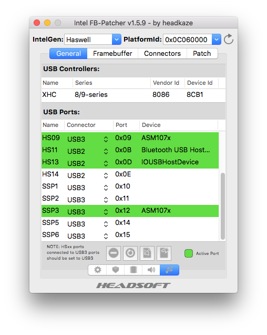The height and width of the screenshot is (335, 267).
Task: Click the Bluetooth USB Host device cell
Action: coord(176,150)
